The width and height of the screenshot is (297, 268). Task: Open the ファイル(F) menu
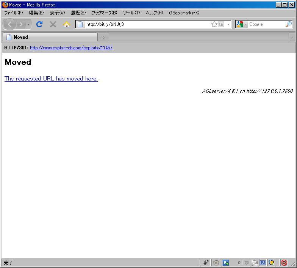pyautogui.click(x=14, y=13)
